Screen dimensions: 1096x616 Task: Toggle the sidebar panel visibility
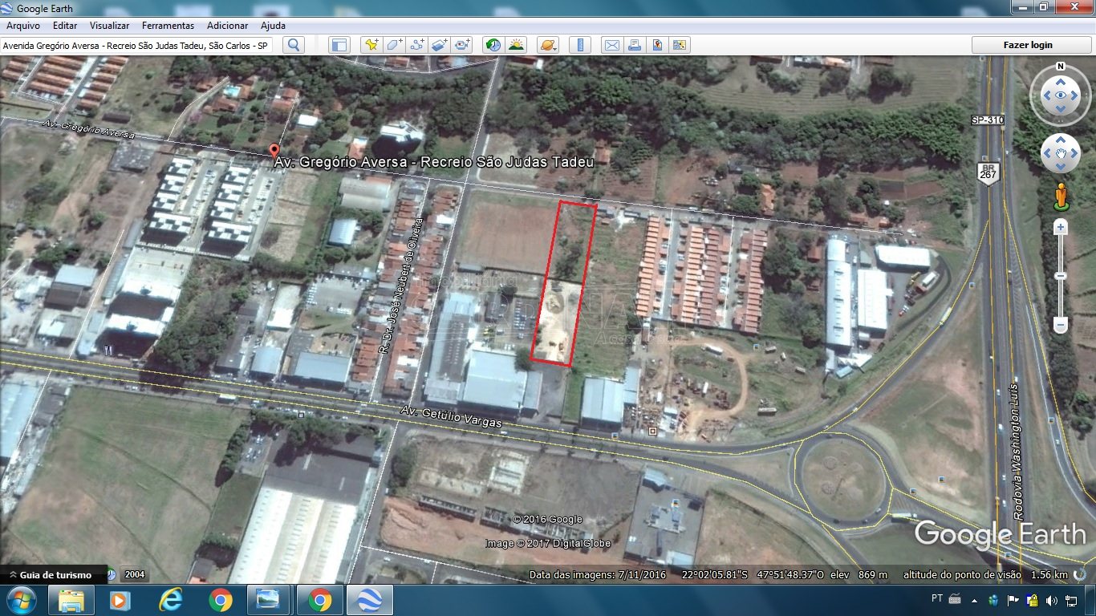[339, 45]
